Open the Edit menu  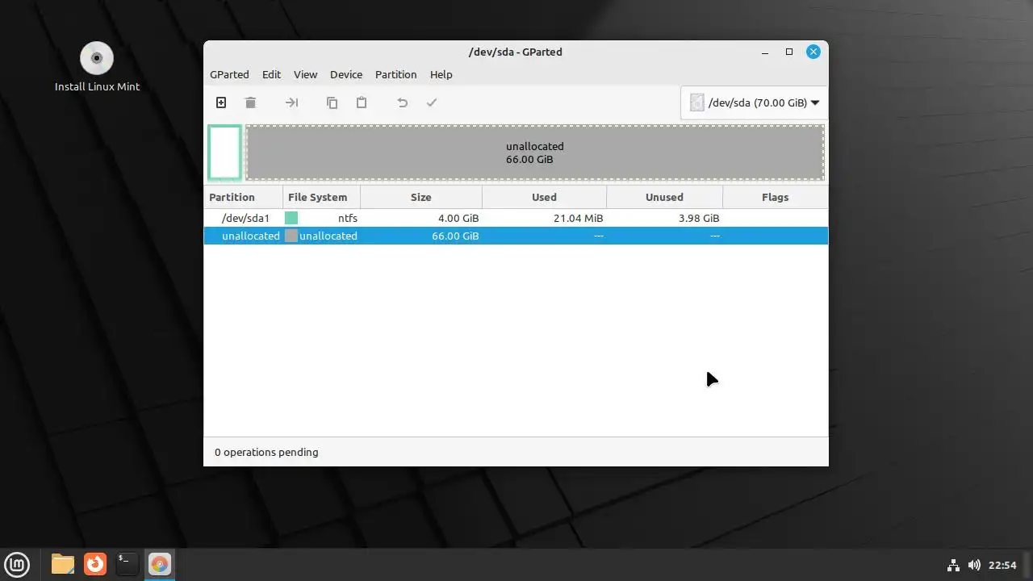271,74
